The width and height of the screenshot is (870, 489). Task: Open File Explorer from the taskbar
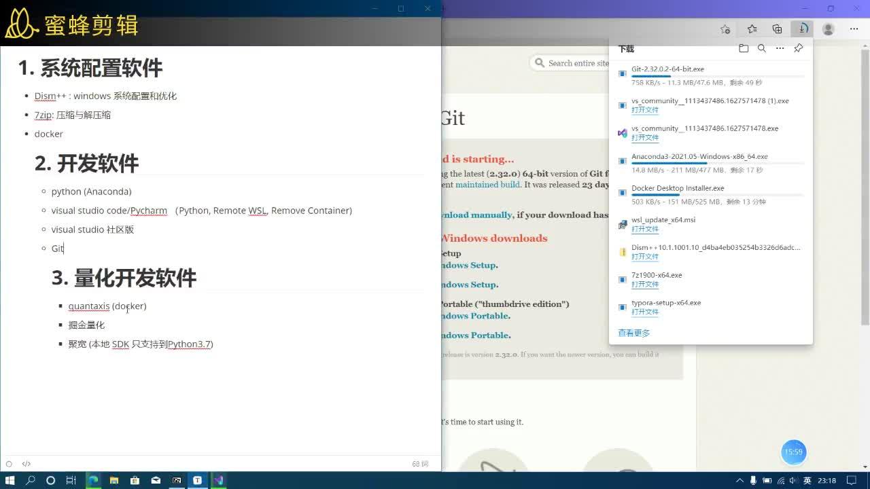click(114, 480)
